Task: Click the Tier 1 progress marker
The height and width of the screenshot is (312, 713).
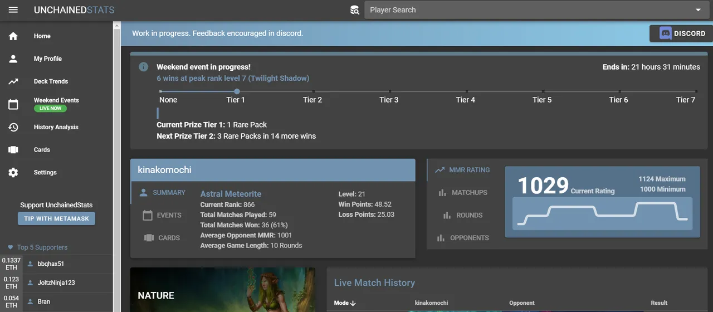Action: [x=237, y=91]
